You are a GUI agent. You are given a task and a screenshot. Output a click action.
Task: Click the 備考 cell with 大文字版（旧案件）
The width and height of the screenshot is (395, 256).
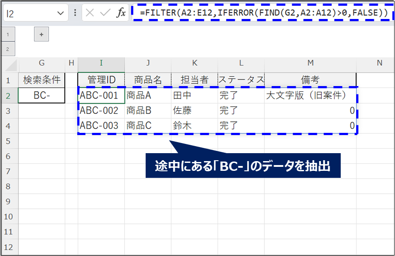click(x=310, y=94)
